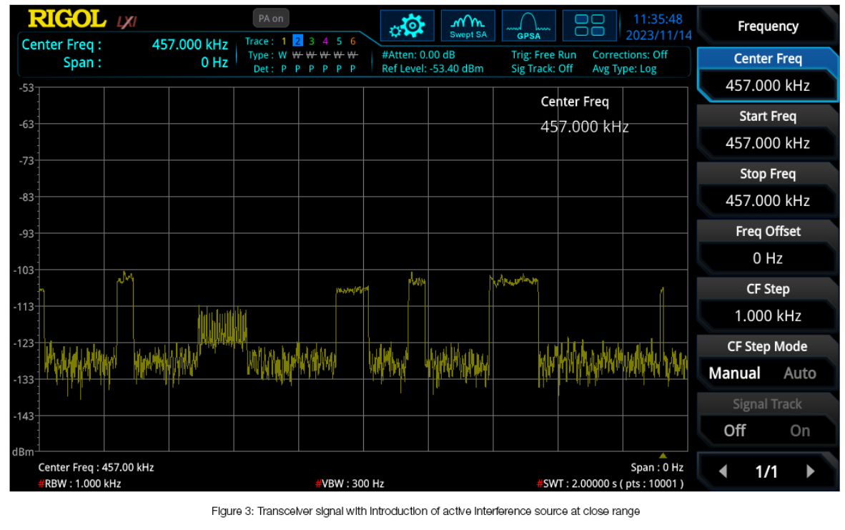Select the Center Freq menu item
Viewport: 845px width, 530px height.
tap(767, 59)
